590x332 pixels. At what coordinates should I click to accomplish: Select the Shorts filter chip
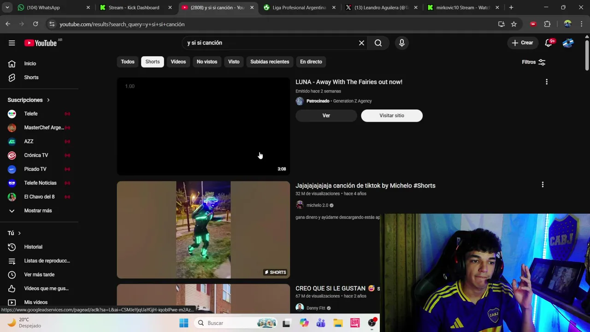tap(153, 62)
